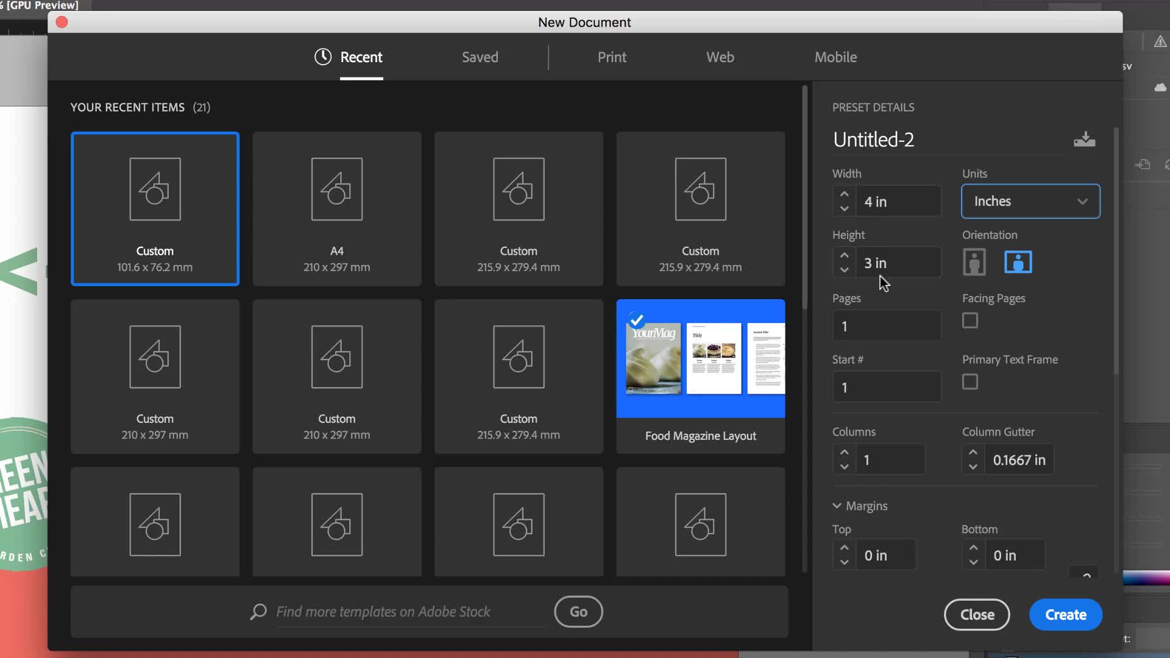Click the YOUR RECENT ITEMS heading text
1170x658 pixels.
click(x=127, y=107)
